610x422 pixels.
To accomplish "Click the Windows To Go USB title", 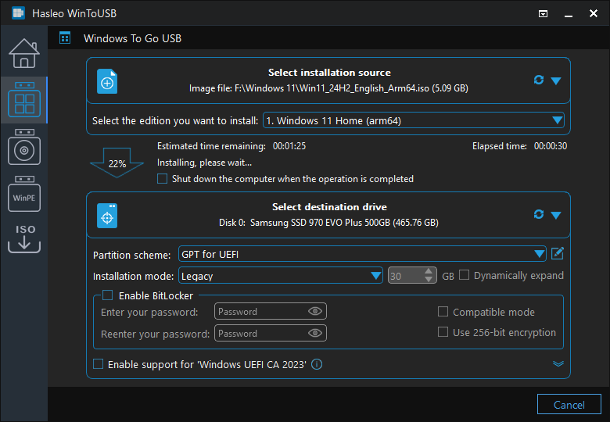I will (132, 38).
